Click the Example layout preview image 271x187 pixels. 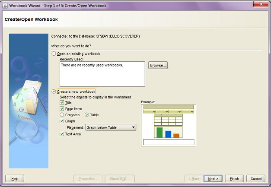point(169,125)
